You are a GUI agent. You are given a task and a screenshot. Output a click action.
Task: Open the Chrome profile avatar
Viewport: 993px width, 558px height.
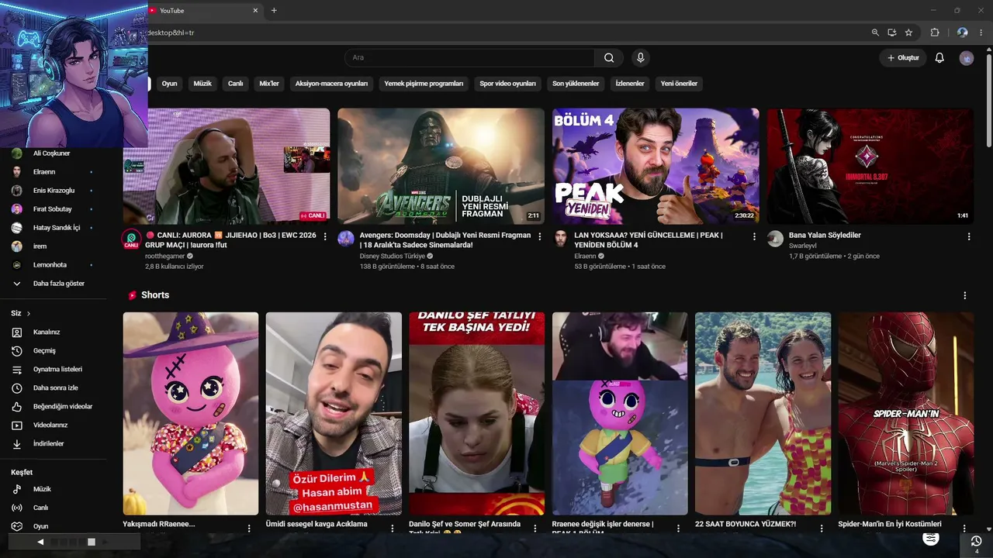pos(963,33)
